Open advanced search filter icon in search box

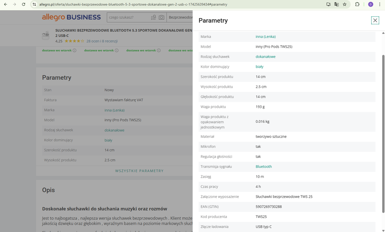pyautogui.click(x=153, y=17)
